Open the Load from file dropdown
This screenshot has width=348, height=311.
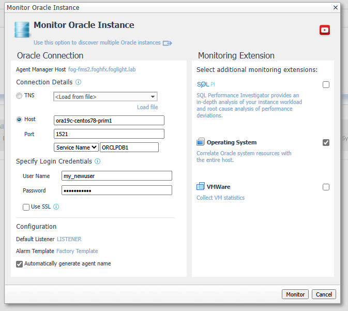click(x=105, y=97)
